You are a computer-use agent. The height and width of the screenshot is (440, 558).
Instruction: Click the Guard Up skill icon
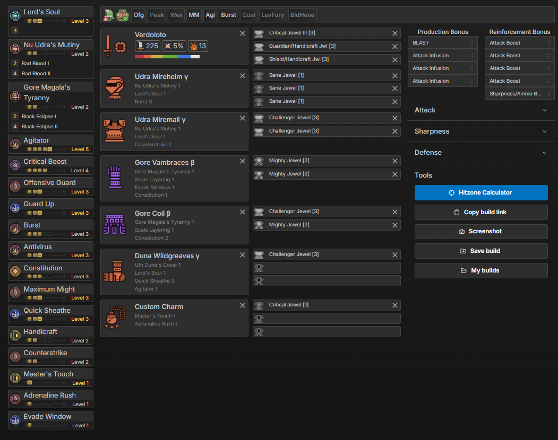tap(15, 208)
